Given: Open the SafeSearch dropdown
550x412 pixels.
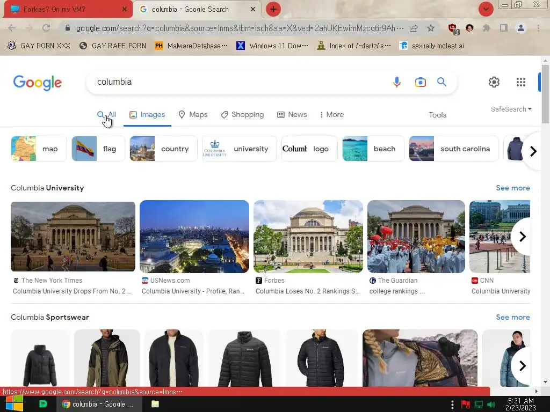Looking at the screenshot, I should [511, 109].
